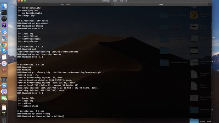The height and width of the screenshot is (123, 219).
Task: Open the Trash in the dock
Action: [4, 120]
